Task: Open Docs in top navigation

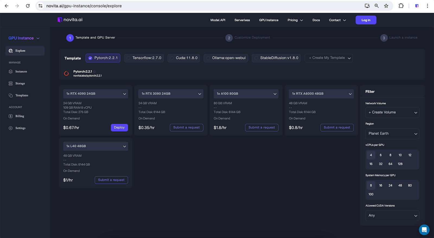Action: click(316, 20)
